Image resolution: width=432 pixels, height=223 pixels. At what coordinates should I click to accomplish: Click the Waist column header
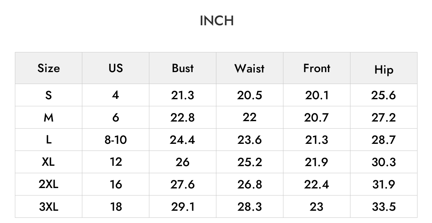click(x=250, y=68)
